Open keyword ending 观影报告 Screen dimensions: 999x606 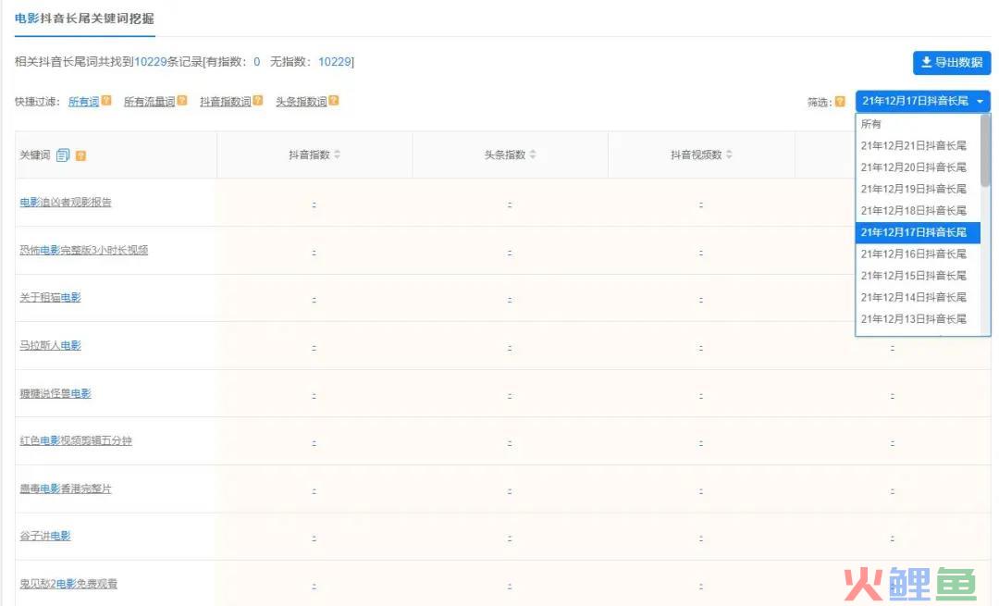[66, 202]
